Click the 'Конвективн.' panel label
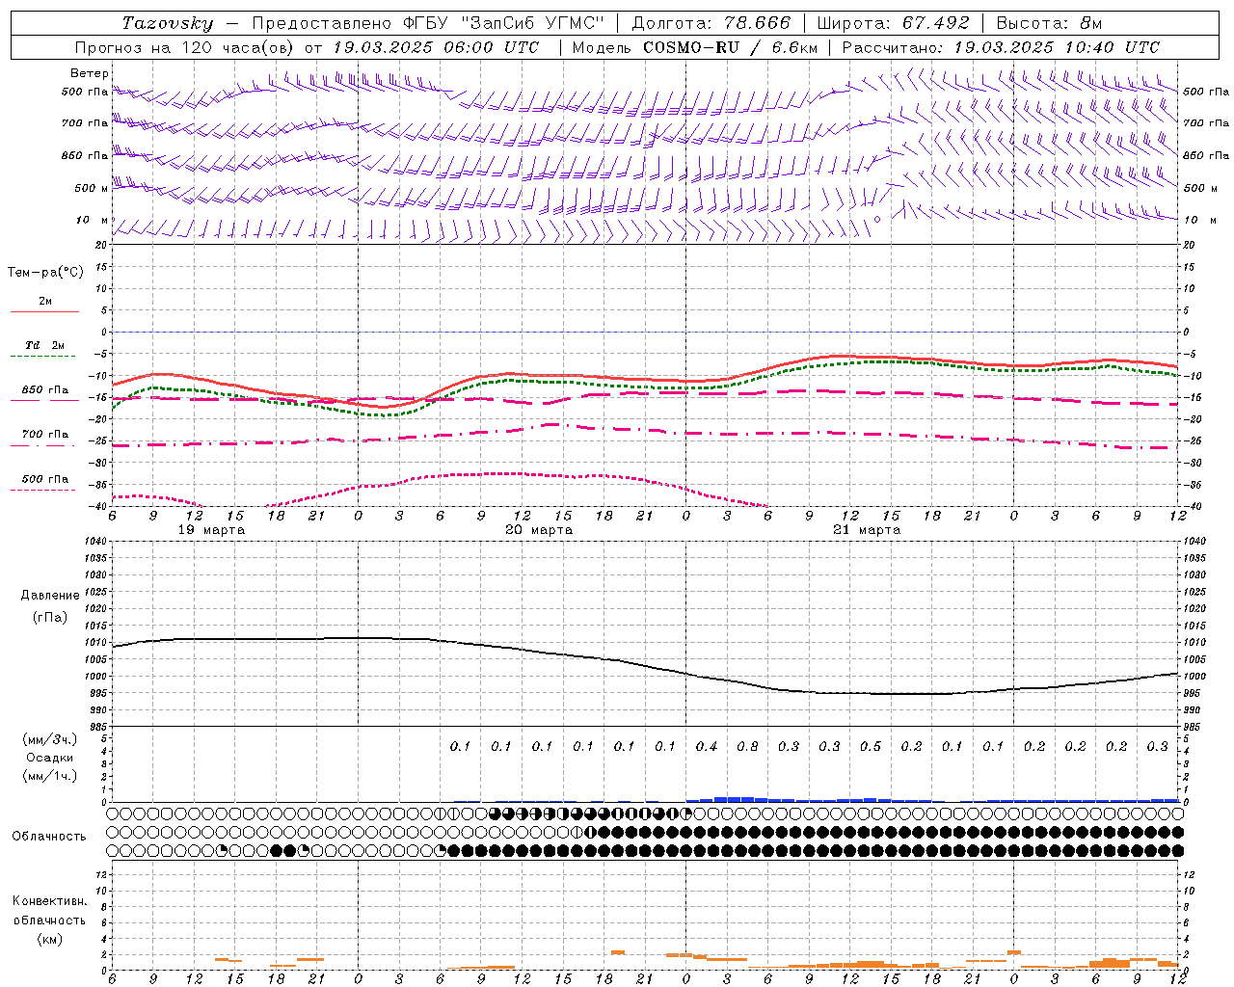This screenshot has width=1234, height=987. tap(49, 901)
